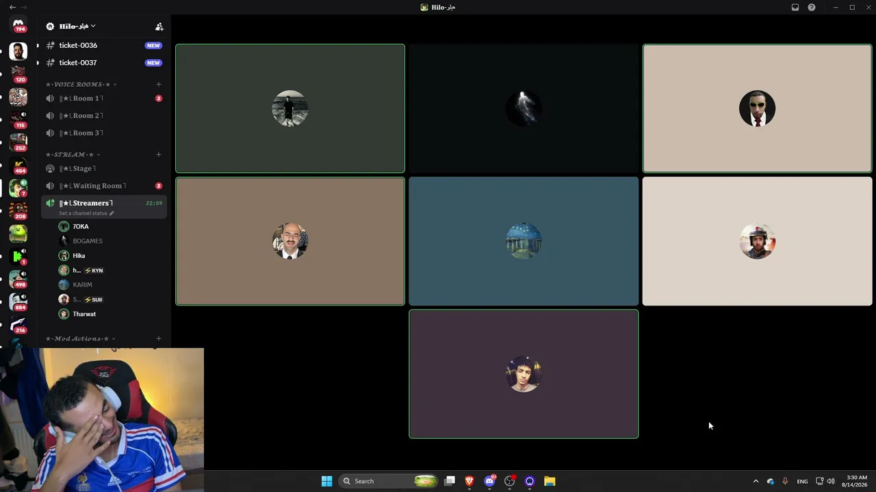Select user Tharwat in voice list
This screenshot has height=492, width=876.
109,314
